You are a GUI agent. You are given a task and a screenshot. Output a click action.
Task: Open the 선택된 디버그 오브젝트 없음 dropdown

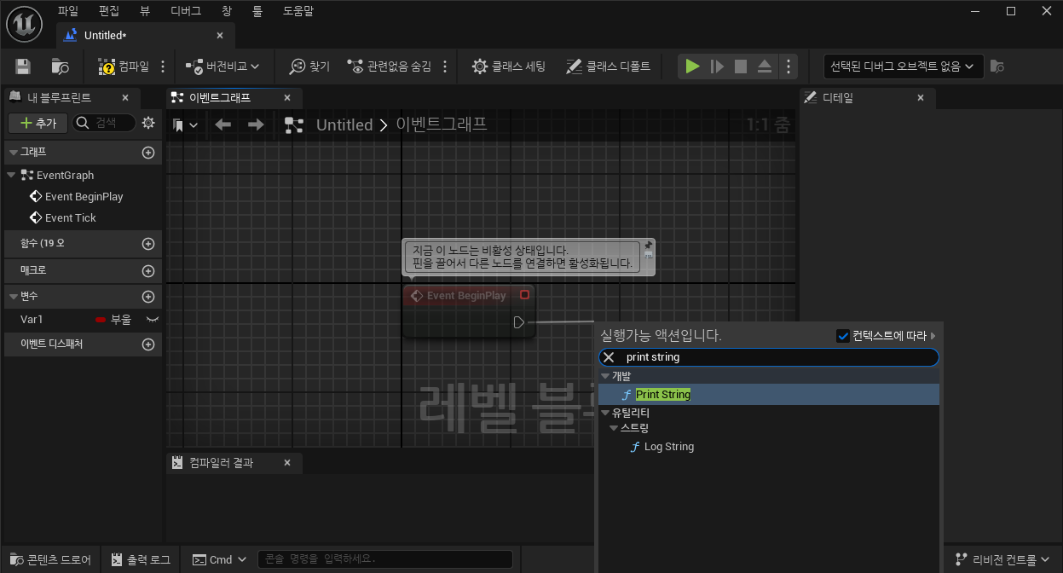point(904,67)
